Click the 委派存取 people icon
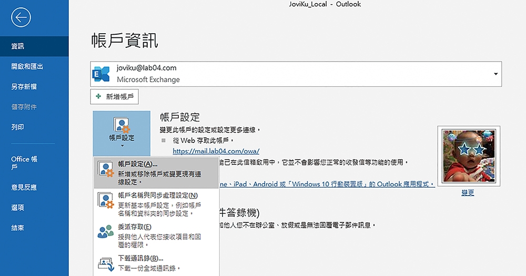 pos(106,232)
